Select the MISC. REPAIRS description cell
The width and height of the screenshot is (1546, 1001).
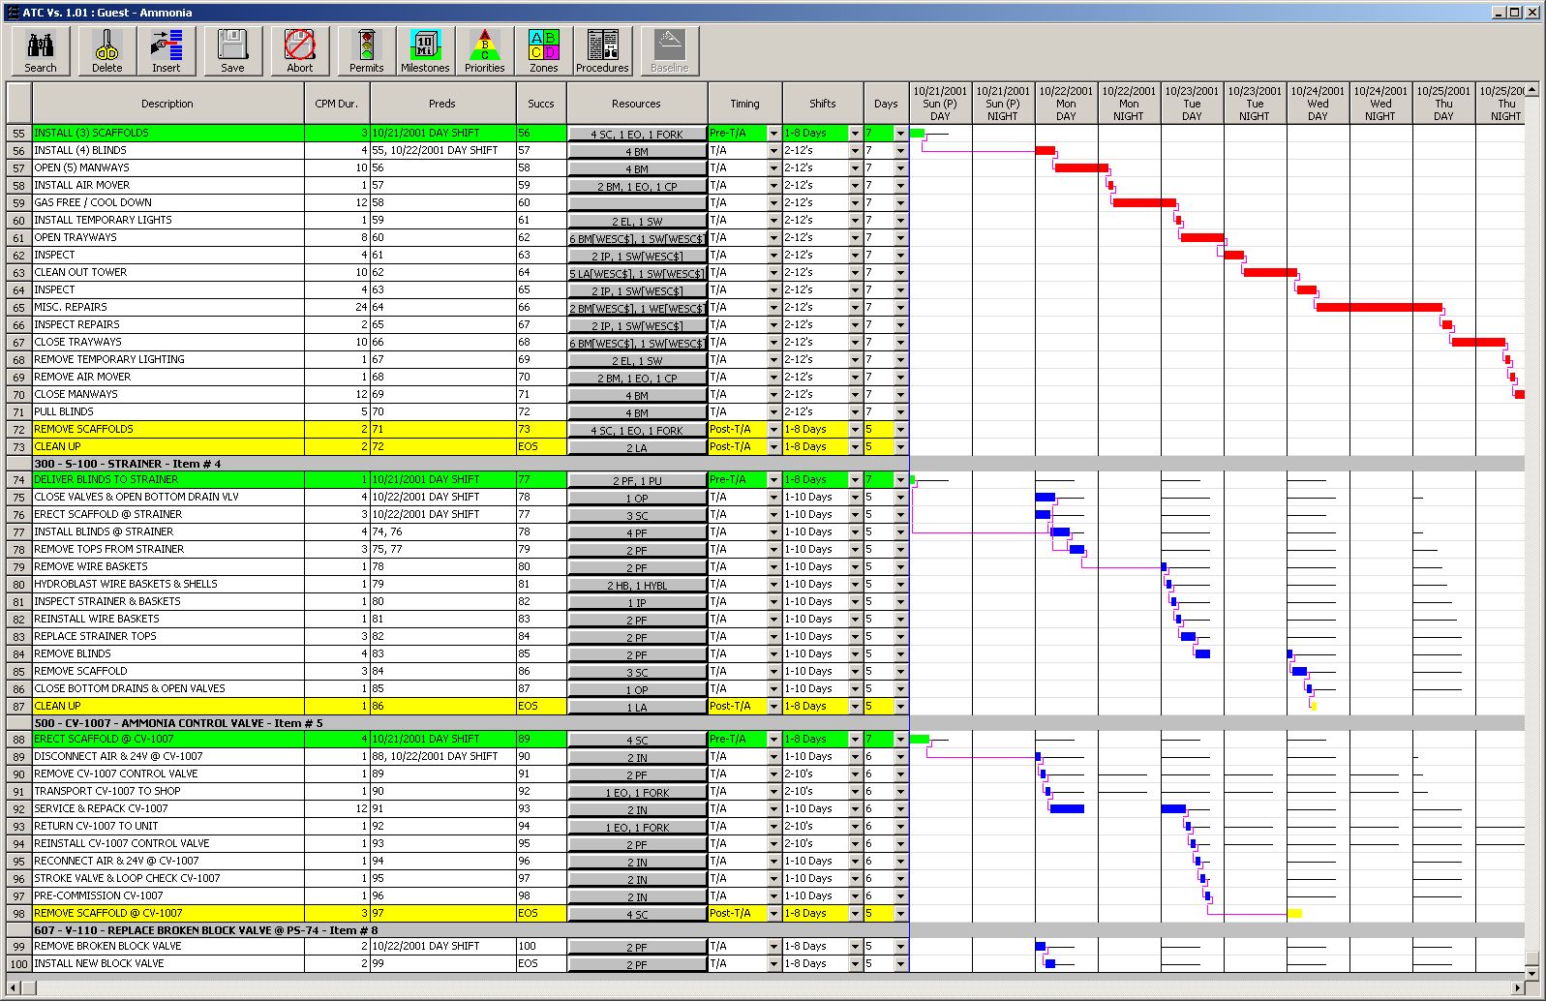(x=168, y=307)
